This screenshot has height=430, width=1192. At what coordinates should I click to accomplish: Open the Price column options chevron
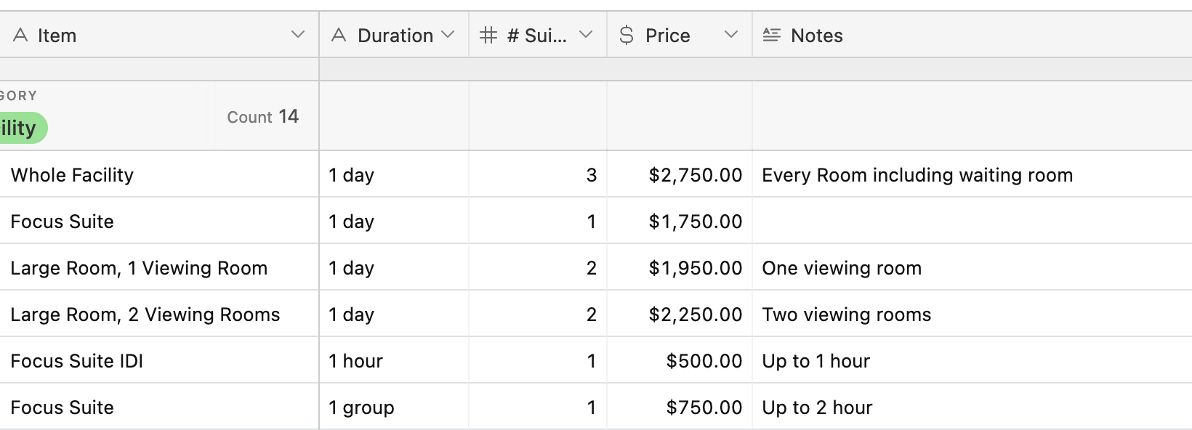click(x=731, y=34)
